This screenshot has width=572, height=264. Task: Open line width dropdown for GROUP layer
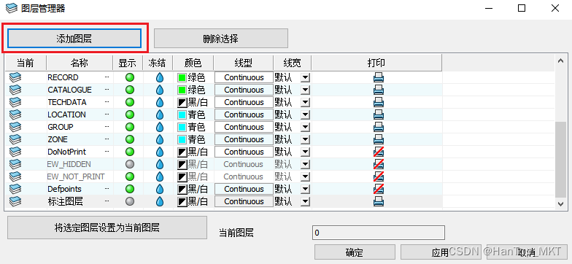click(306, 127)
